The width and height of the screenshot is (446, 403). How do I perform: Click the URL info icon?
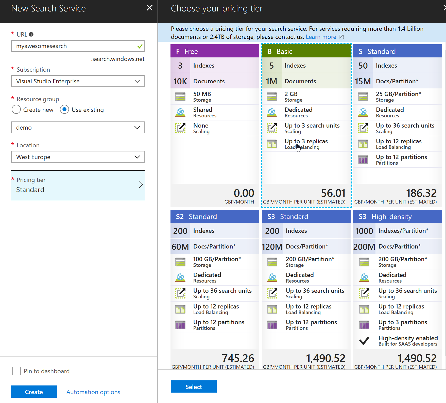(x=31, y=34)
